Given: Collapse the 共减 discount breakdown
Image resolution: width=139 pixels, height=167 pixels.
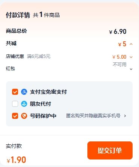Looking at the screenshot, I should (x=131, y=44).
